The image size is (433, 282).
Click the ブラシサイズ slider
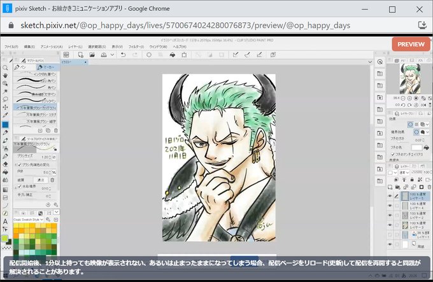27,159
